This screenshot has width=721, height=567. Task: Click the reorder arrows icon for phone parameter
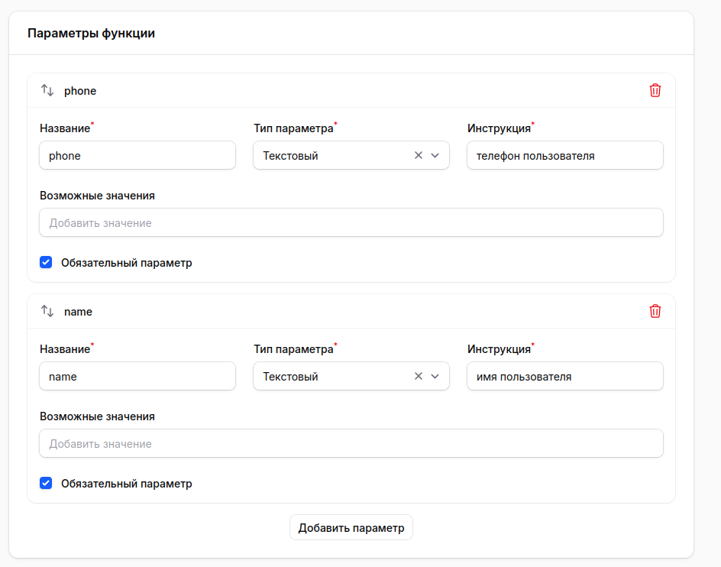(x=47, y=90)
